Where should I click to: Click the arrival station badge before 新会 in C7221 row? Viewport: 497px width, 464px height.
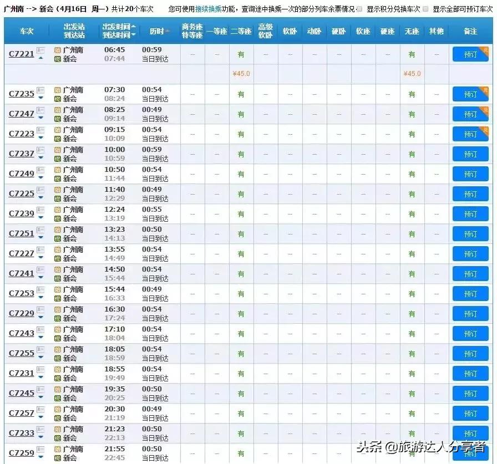[x=57, y=59]
